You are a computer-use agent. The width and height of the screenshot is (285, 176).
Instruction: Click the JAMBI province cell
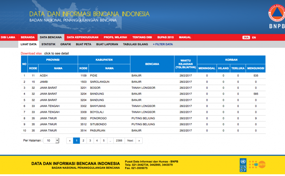pyautogui.click(x=44, y=82)
